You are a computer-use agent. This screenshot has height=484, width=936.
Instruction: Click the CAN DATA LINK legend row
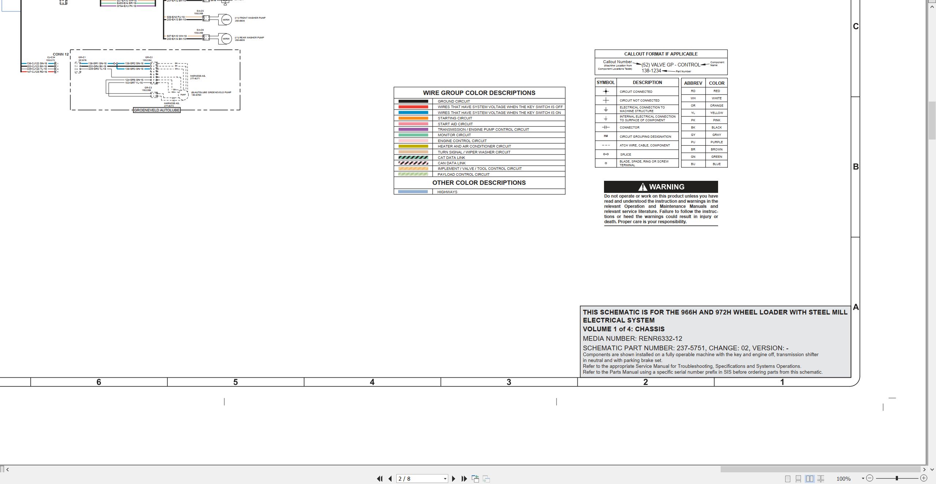(x=479, y=163)
